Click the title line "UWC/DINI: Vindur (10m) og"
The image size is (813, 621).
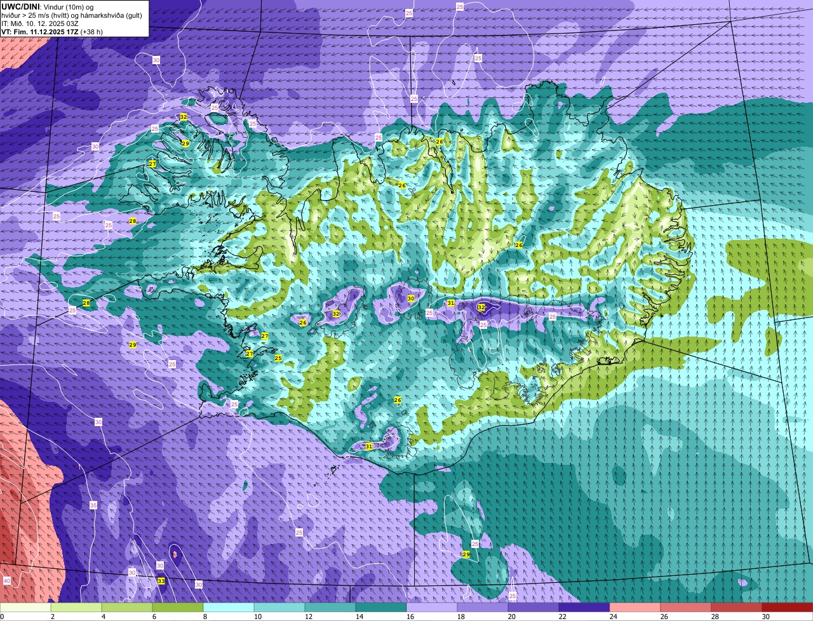[48, 6]
